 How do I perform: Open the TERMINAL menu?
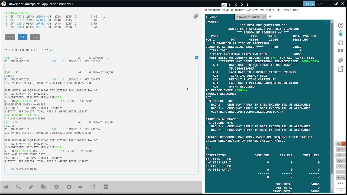(x=227, y=10)
